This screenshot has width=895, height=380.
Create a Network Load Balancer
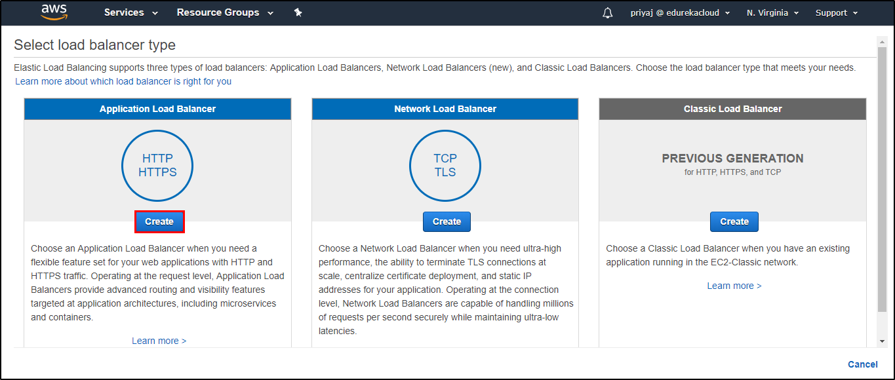point(447,221)
